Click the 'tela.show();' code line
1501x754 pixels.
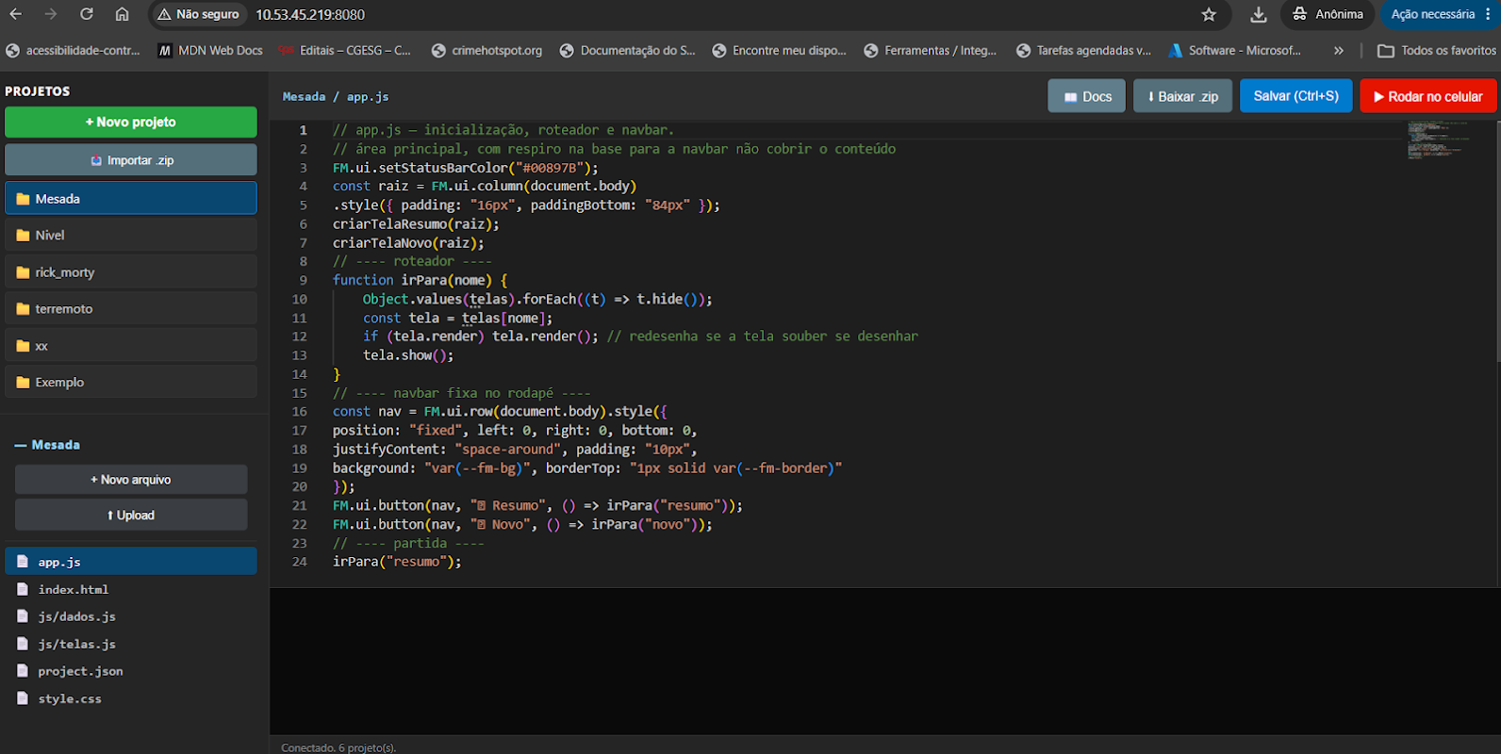click(408, 355)
